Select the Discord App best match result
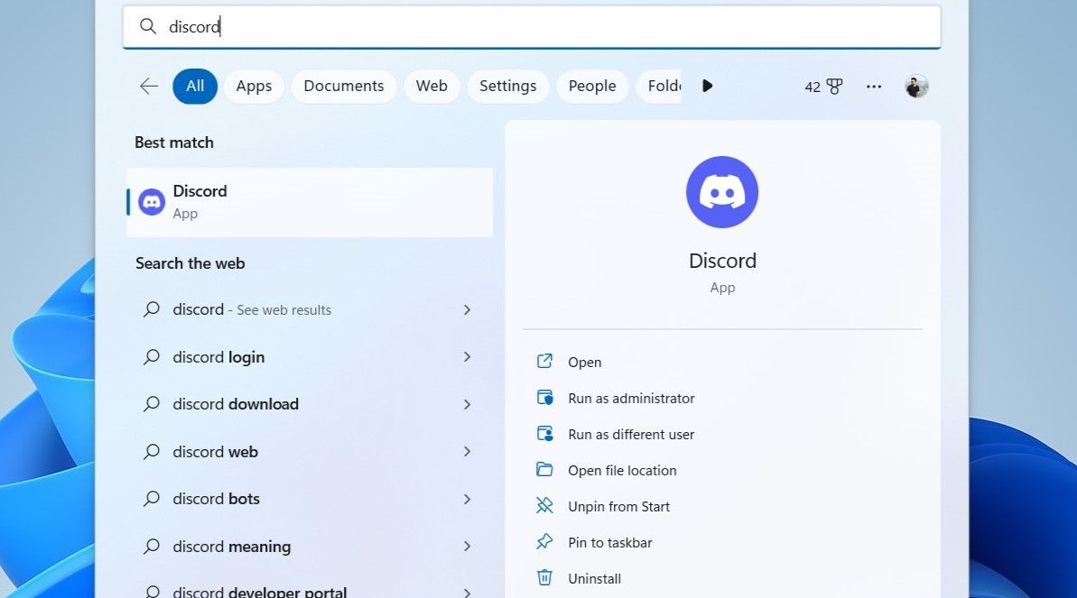 [310, 202]
